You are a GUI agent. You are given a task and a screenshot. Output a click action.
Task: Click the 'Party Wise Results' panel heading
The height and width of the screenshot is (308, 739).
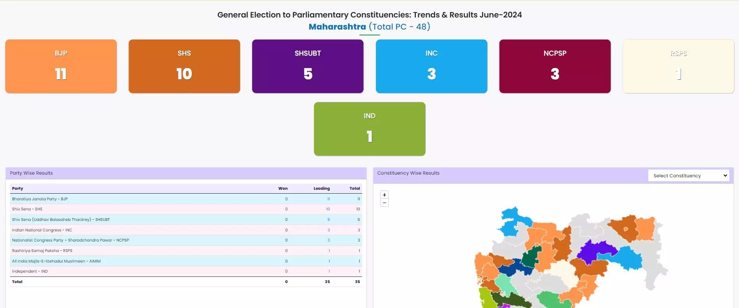[31, 173]
